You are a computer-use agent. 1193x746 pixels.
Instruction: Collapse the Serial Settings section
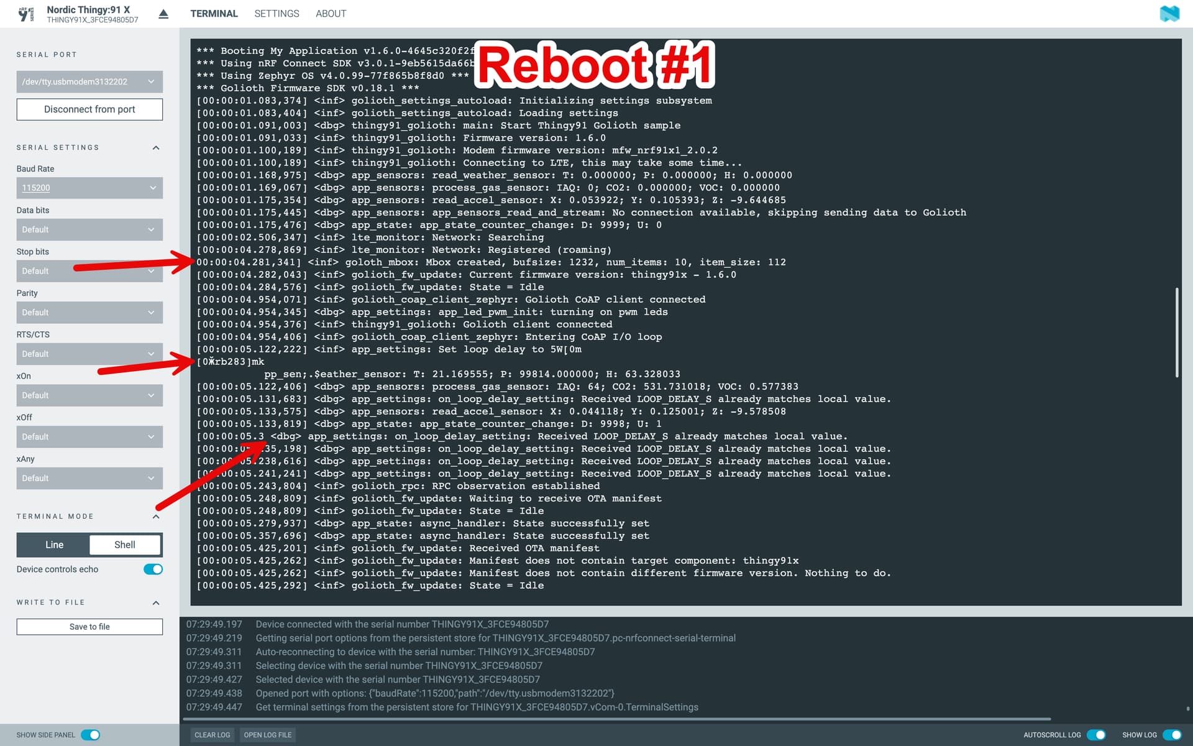(x=156, y=147)
